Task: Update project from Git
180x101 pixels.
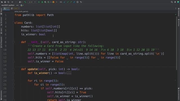Action: [x=64, y=2]
